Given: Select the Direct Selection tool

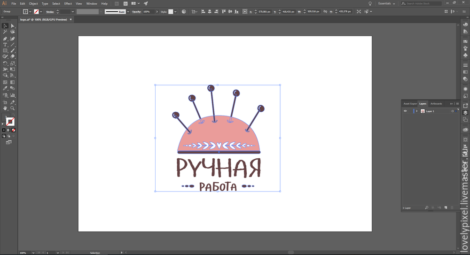Looking at the screenshot, I should point(13,26).
